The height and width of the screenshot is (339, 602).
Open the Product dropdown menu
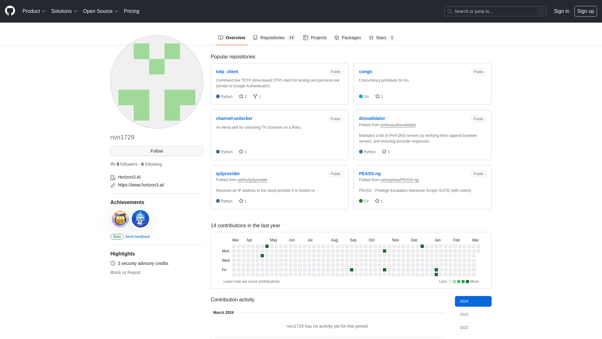(34, 11)
